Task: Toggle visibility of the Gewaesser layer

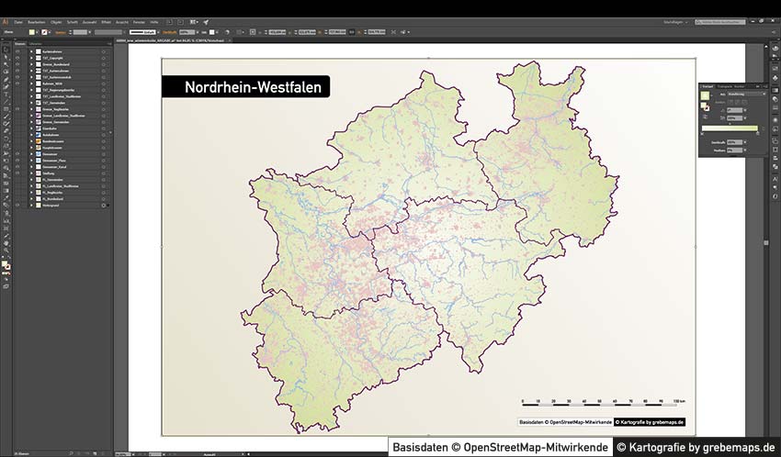Action: coord(17,155)
